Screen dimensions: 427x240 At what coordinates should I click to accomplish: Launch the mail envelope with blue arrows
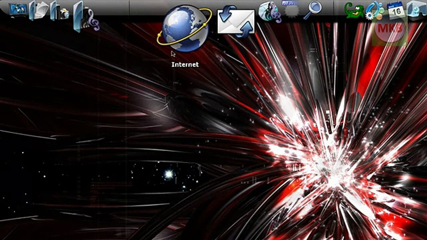(236, 21)
